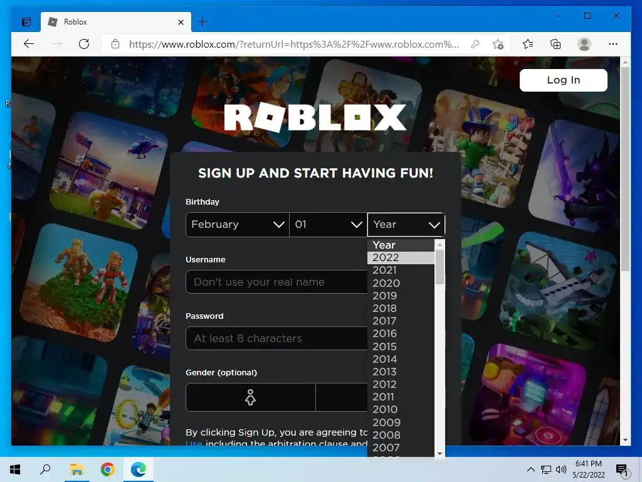
Task: Close the Roblox tab
Action: 181,22
